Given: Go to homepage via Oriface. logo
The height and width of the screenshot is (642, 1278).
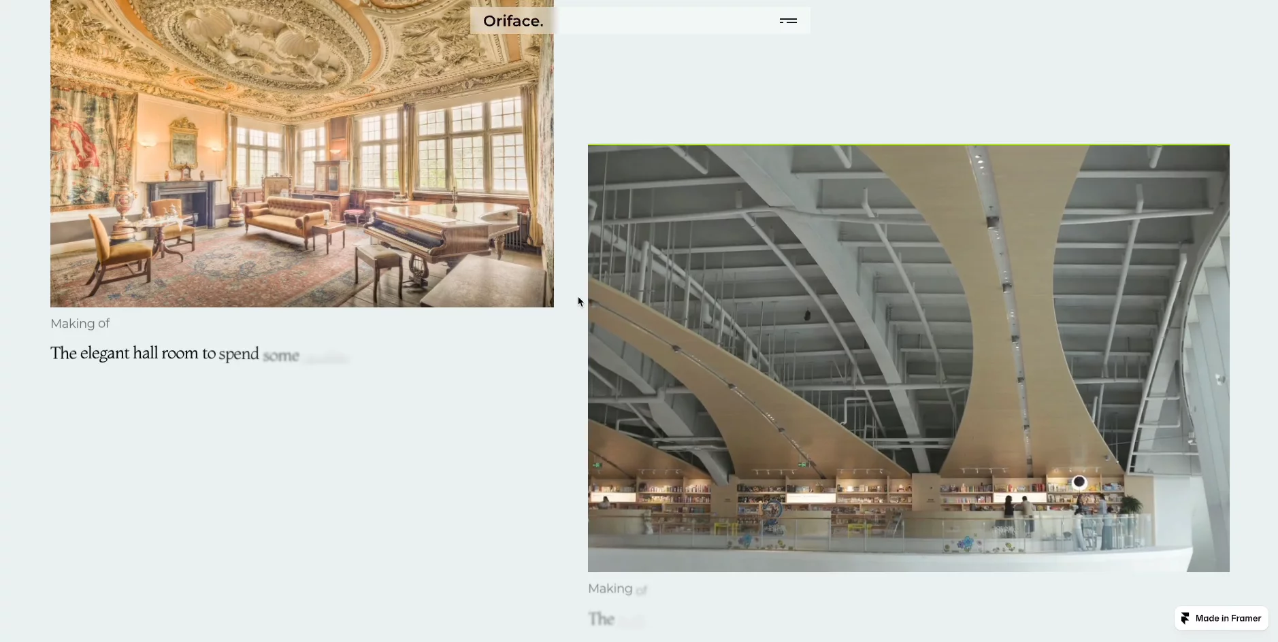Looking at the screenshot, I should [x=513, y=21].
